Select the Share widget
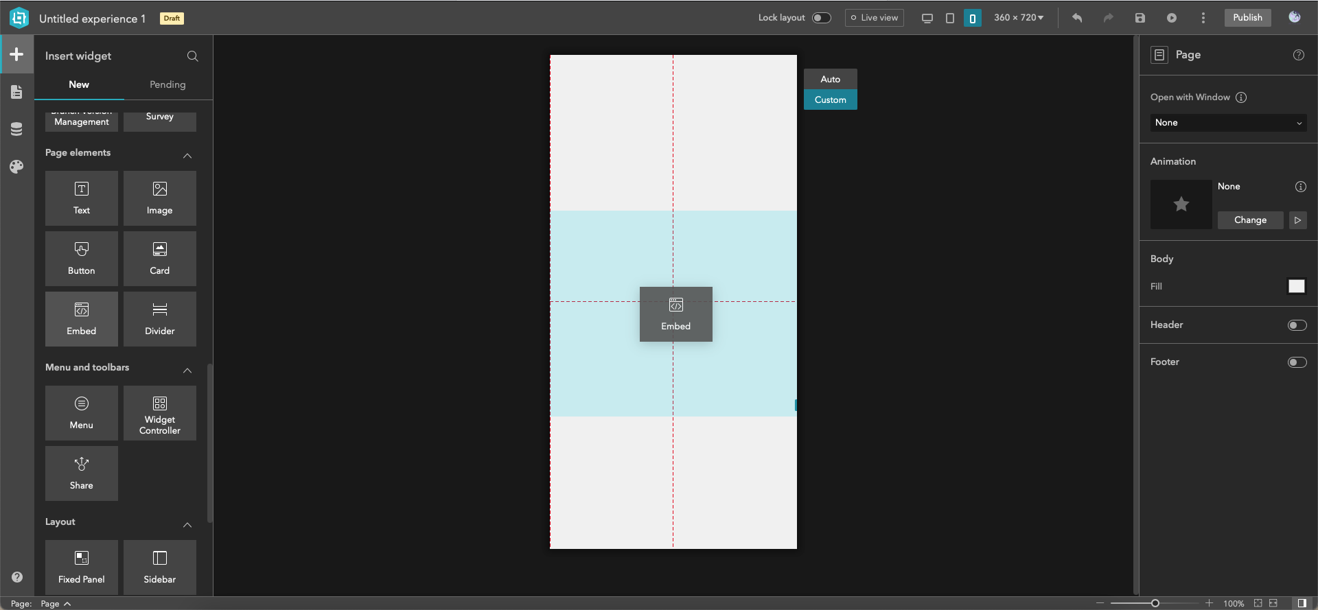Image resolution: width=1318 pixels, height=610 pixels. point(82,473)
